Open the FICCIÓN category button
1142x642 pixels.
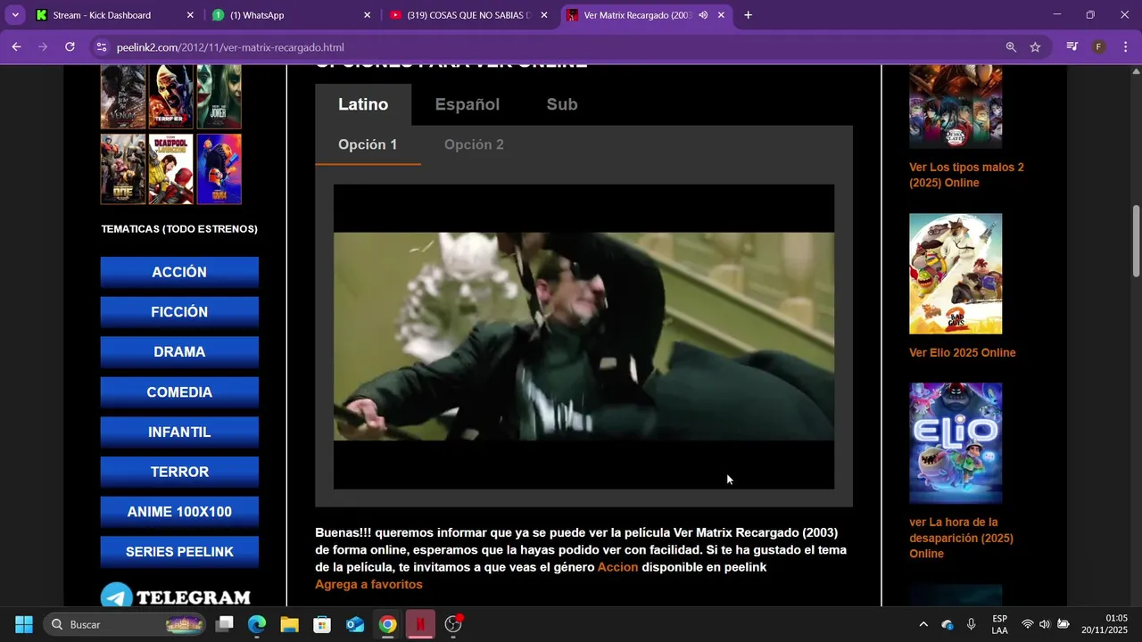179,312
